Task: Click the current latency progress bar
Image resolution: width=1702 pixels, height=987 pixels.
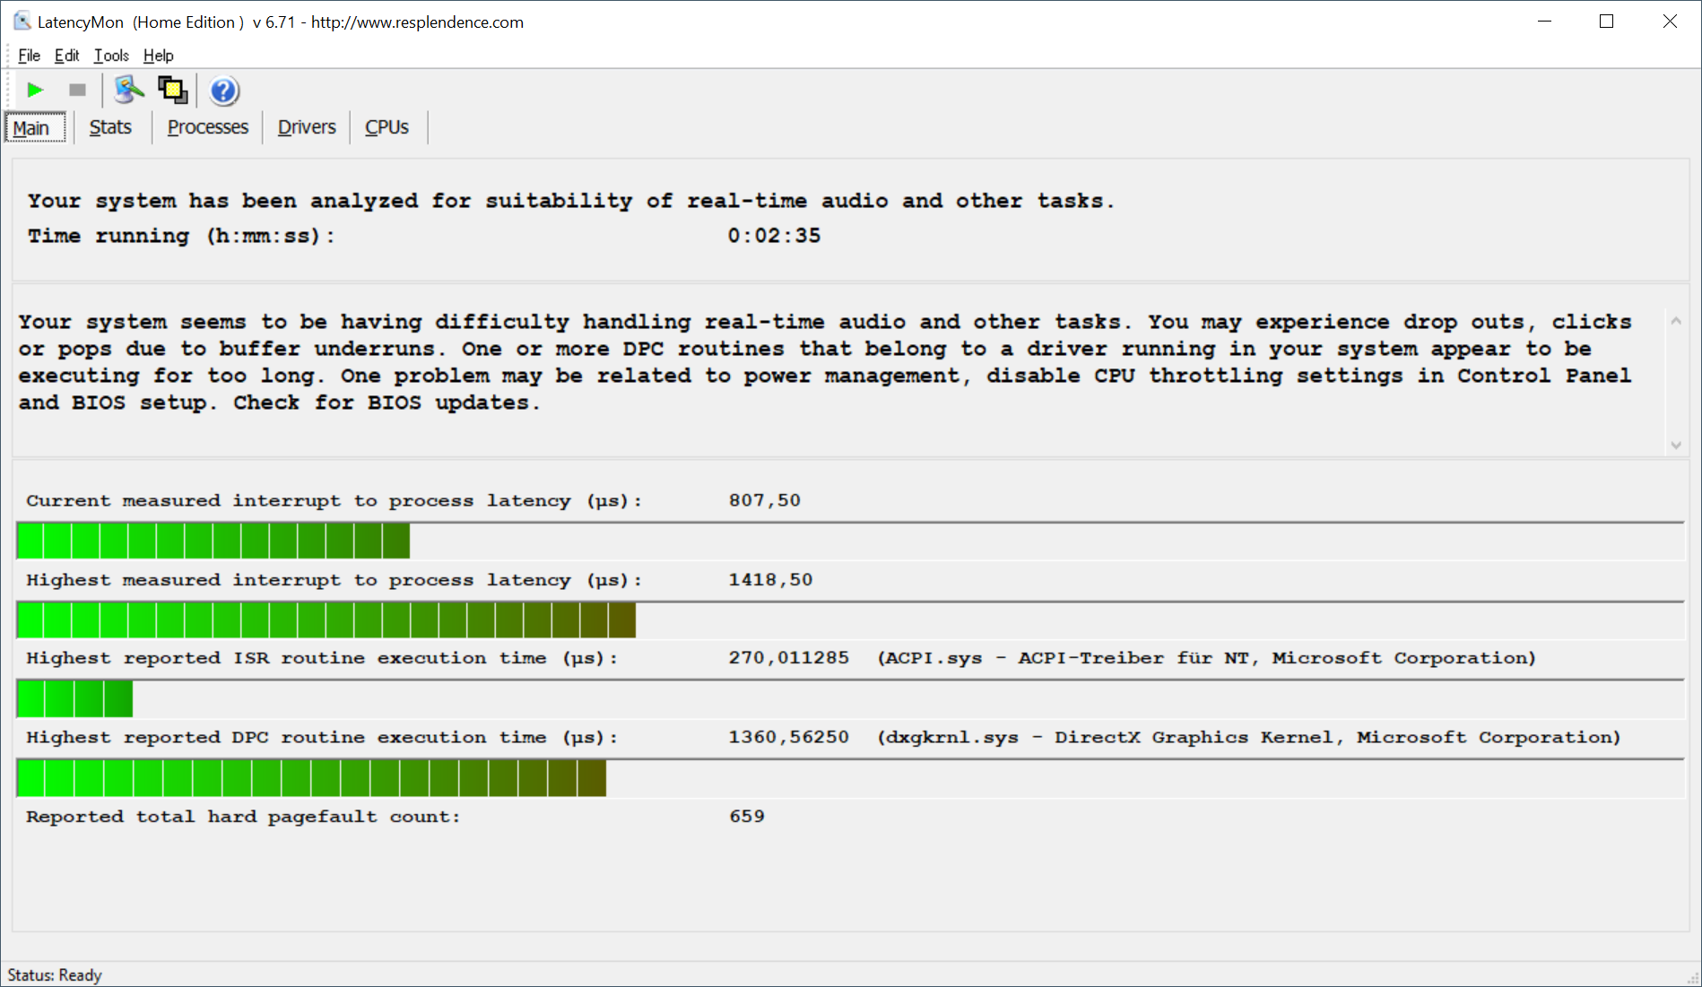Action: (x=850, y=541)
